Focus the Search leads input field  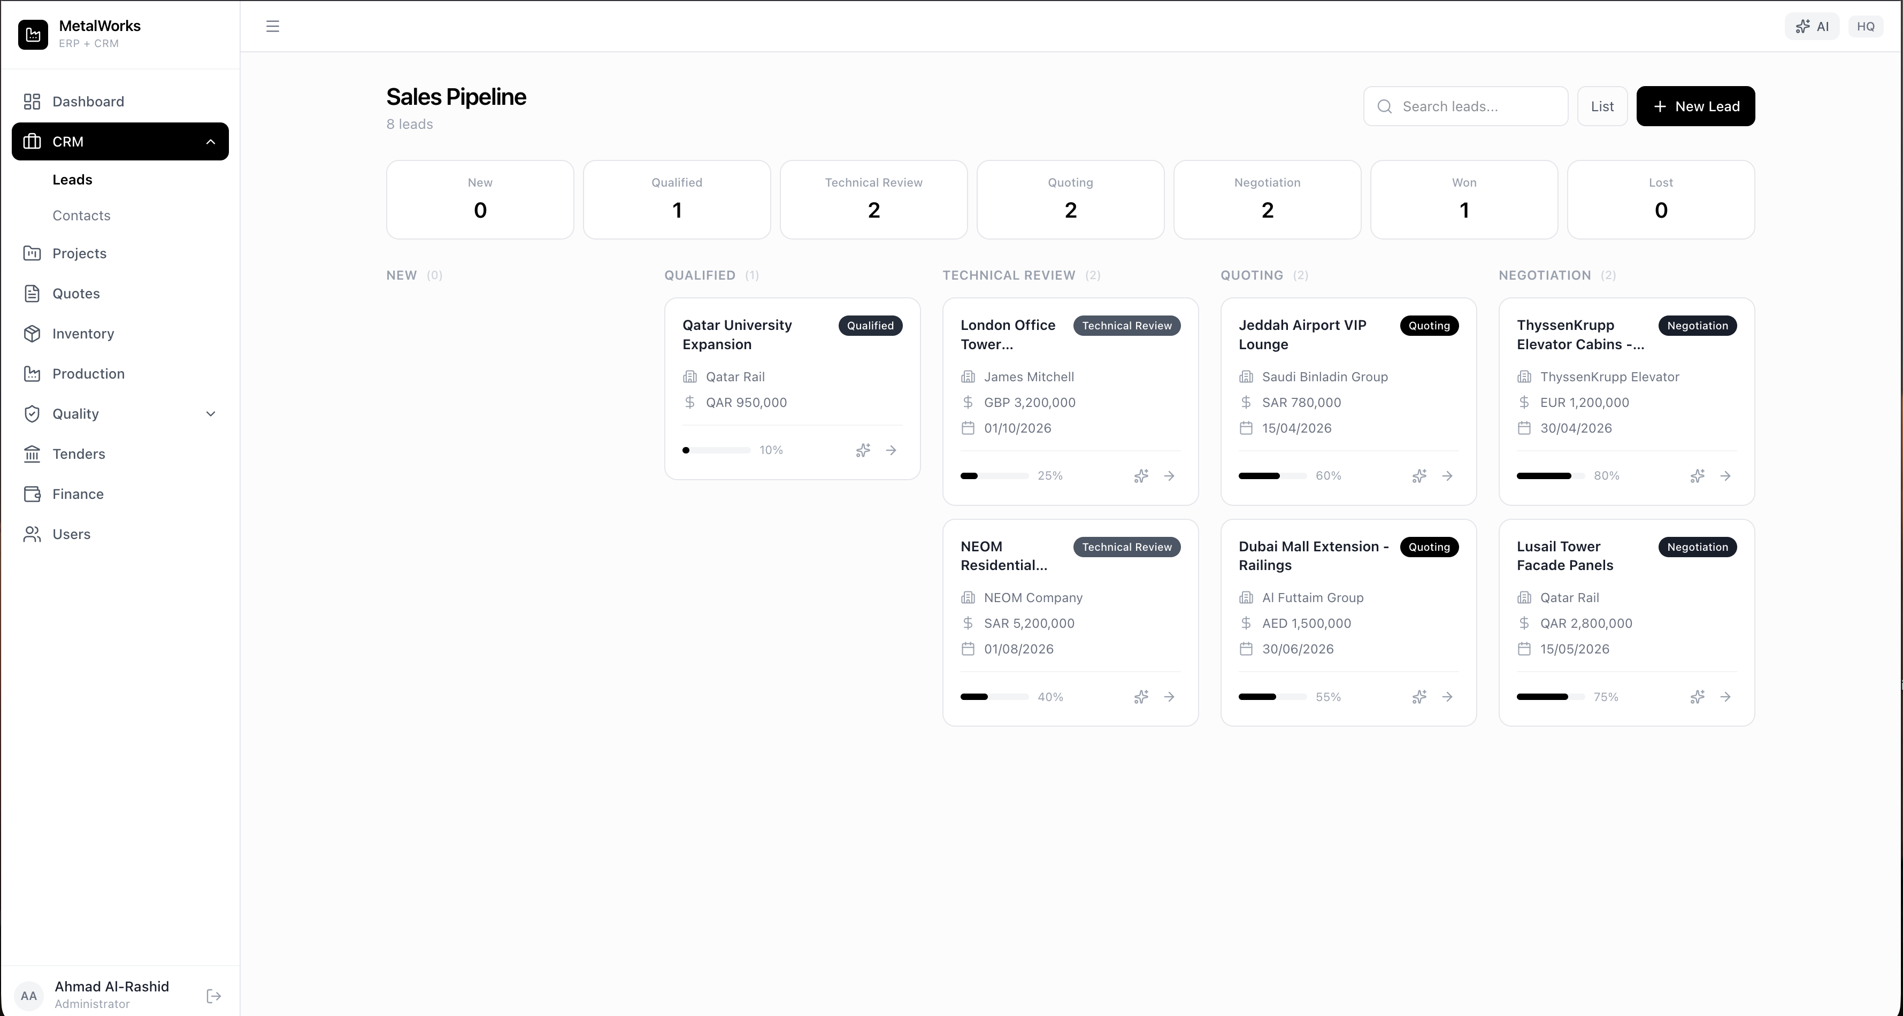(1465, 106)
